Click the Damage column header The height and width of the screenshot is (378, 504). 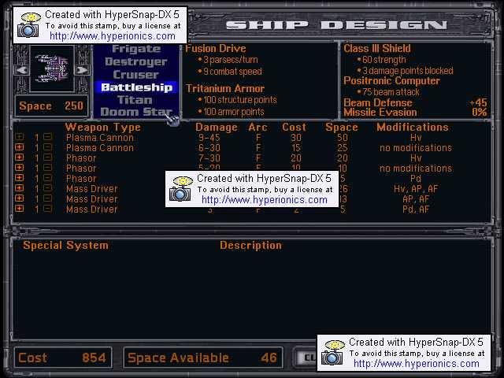pos(217,128)
